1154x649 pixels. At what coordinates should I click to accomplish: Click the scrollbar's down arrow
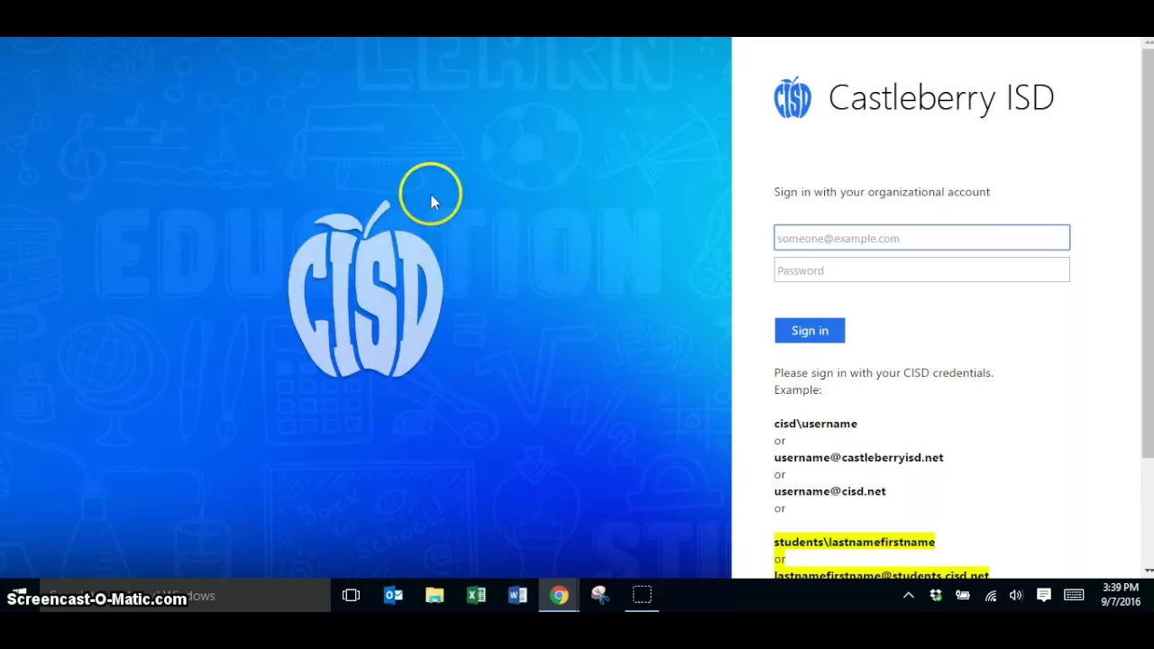click(x=1147, y=571)
